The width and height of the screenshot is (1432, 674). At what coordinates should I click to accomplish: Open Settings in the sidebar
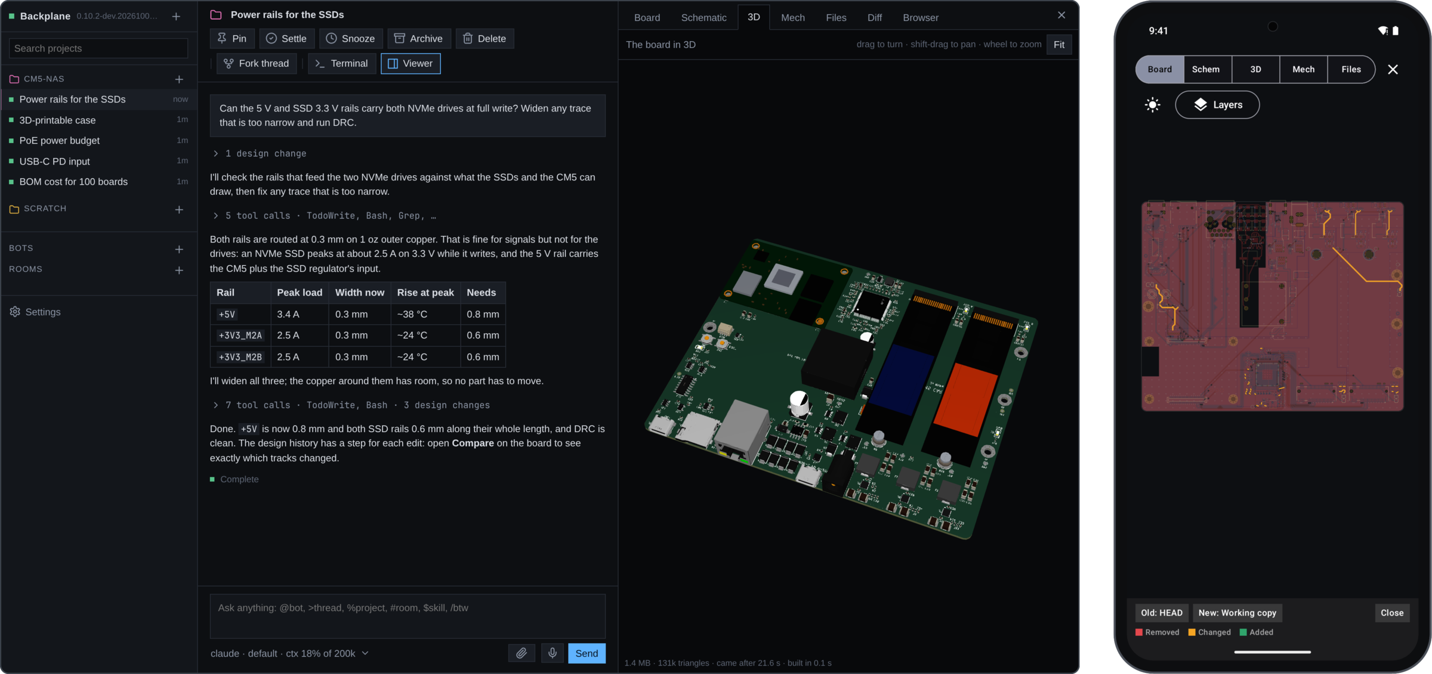click(x=35, y=312)
